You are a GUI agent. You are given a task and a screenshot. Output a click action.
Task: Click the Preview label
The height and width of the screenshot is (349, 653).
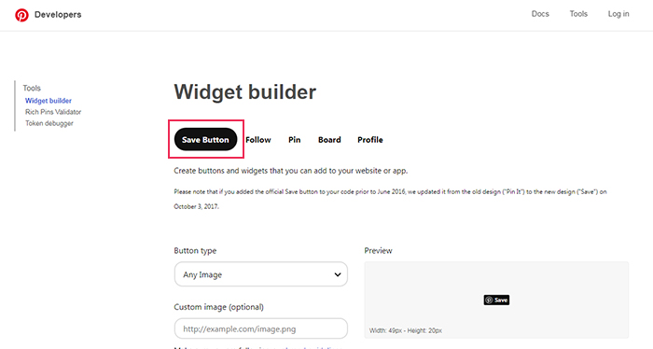pyautogui.click(x=378, y=250)
